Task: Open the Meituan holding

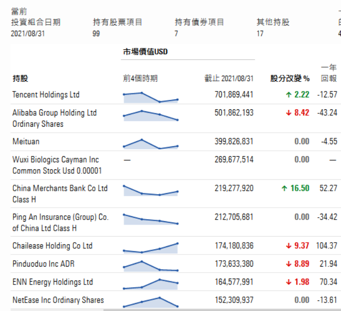Action: (26, 142)
